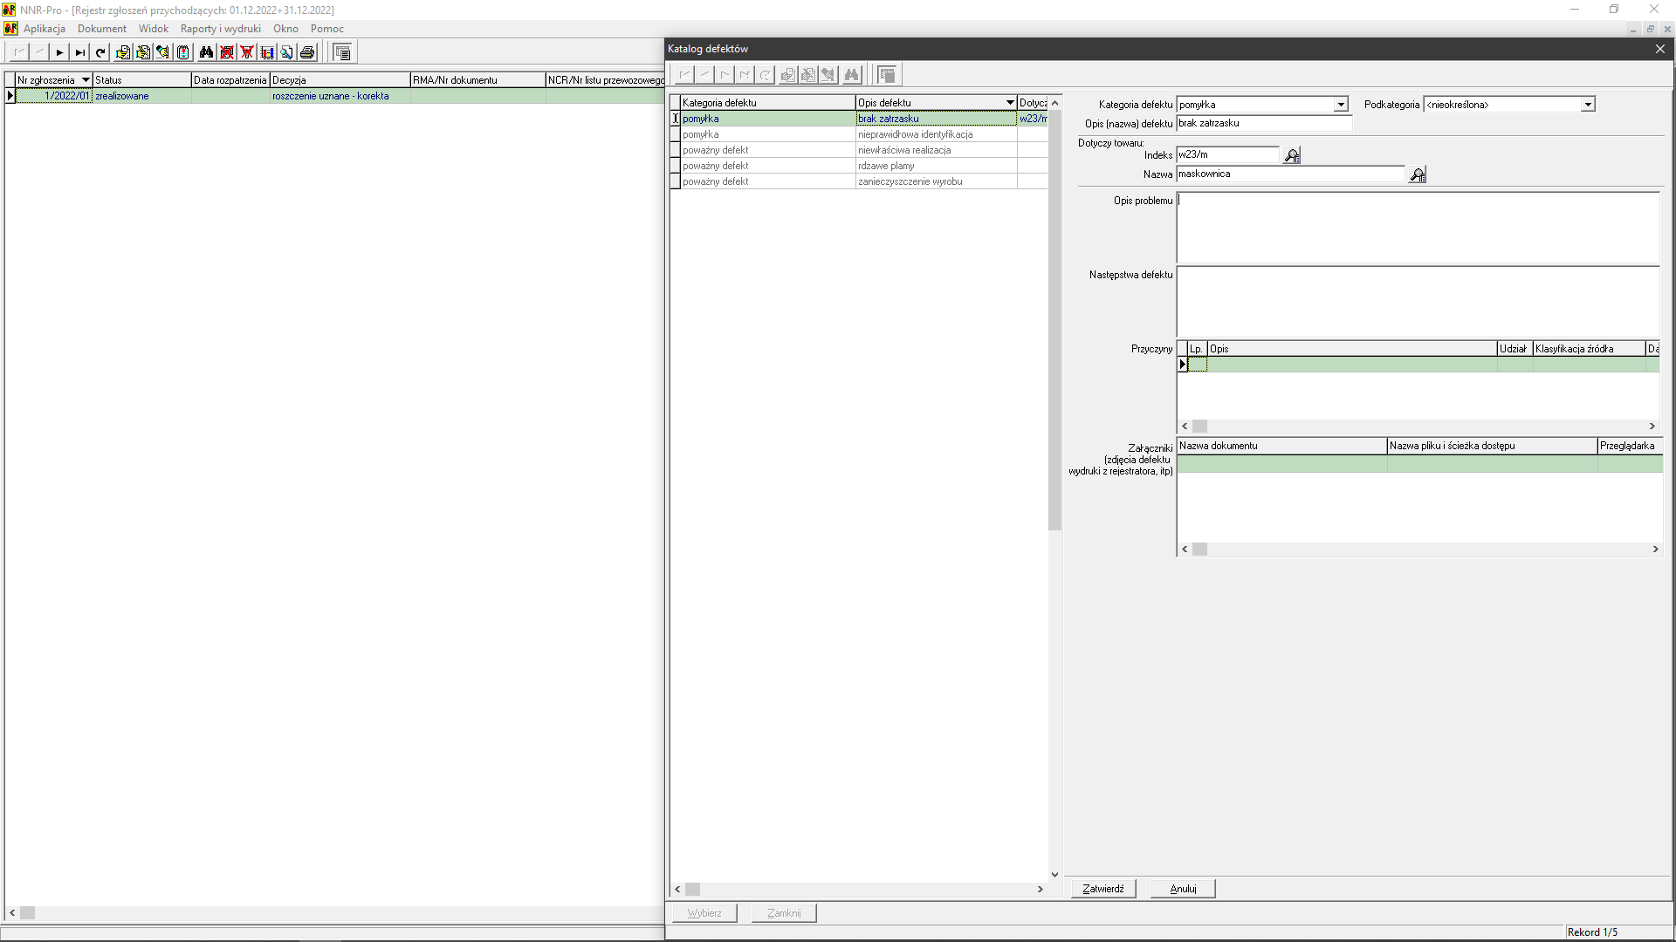Open the Raporty i wydruki menu

point(220,29)
